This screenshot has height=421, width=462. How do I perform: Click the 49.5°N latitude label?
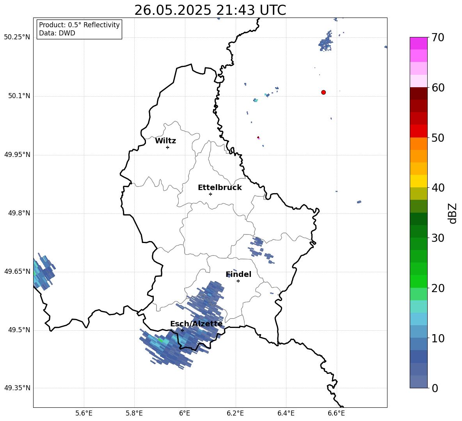click(19, 330)
